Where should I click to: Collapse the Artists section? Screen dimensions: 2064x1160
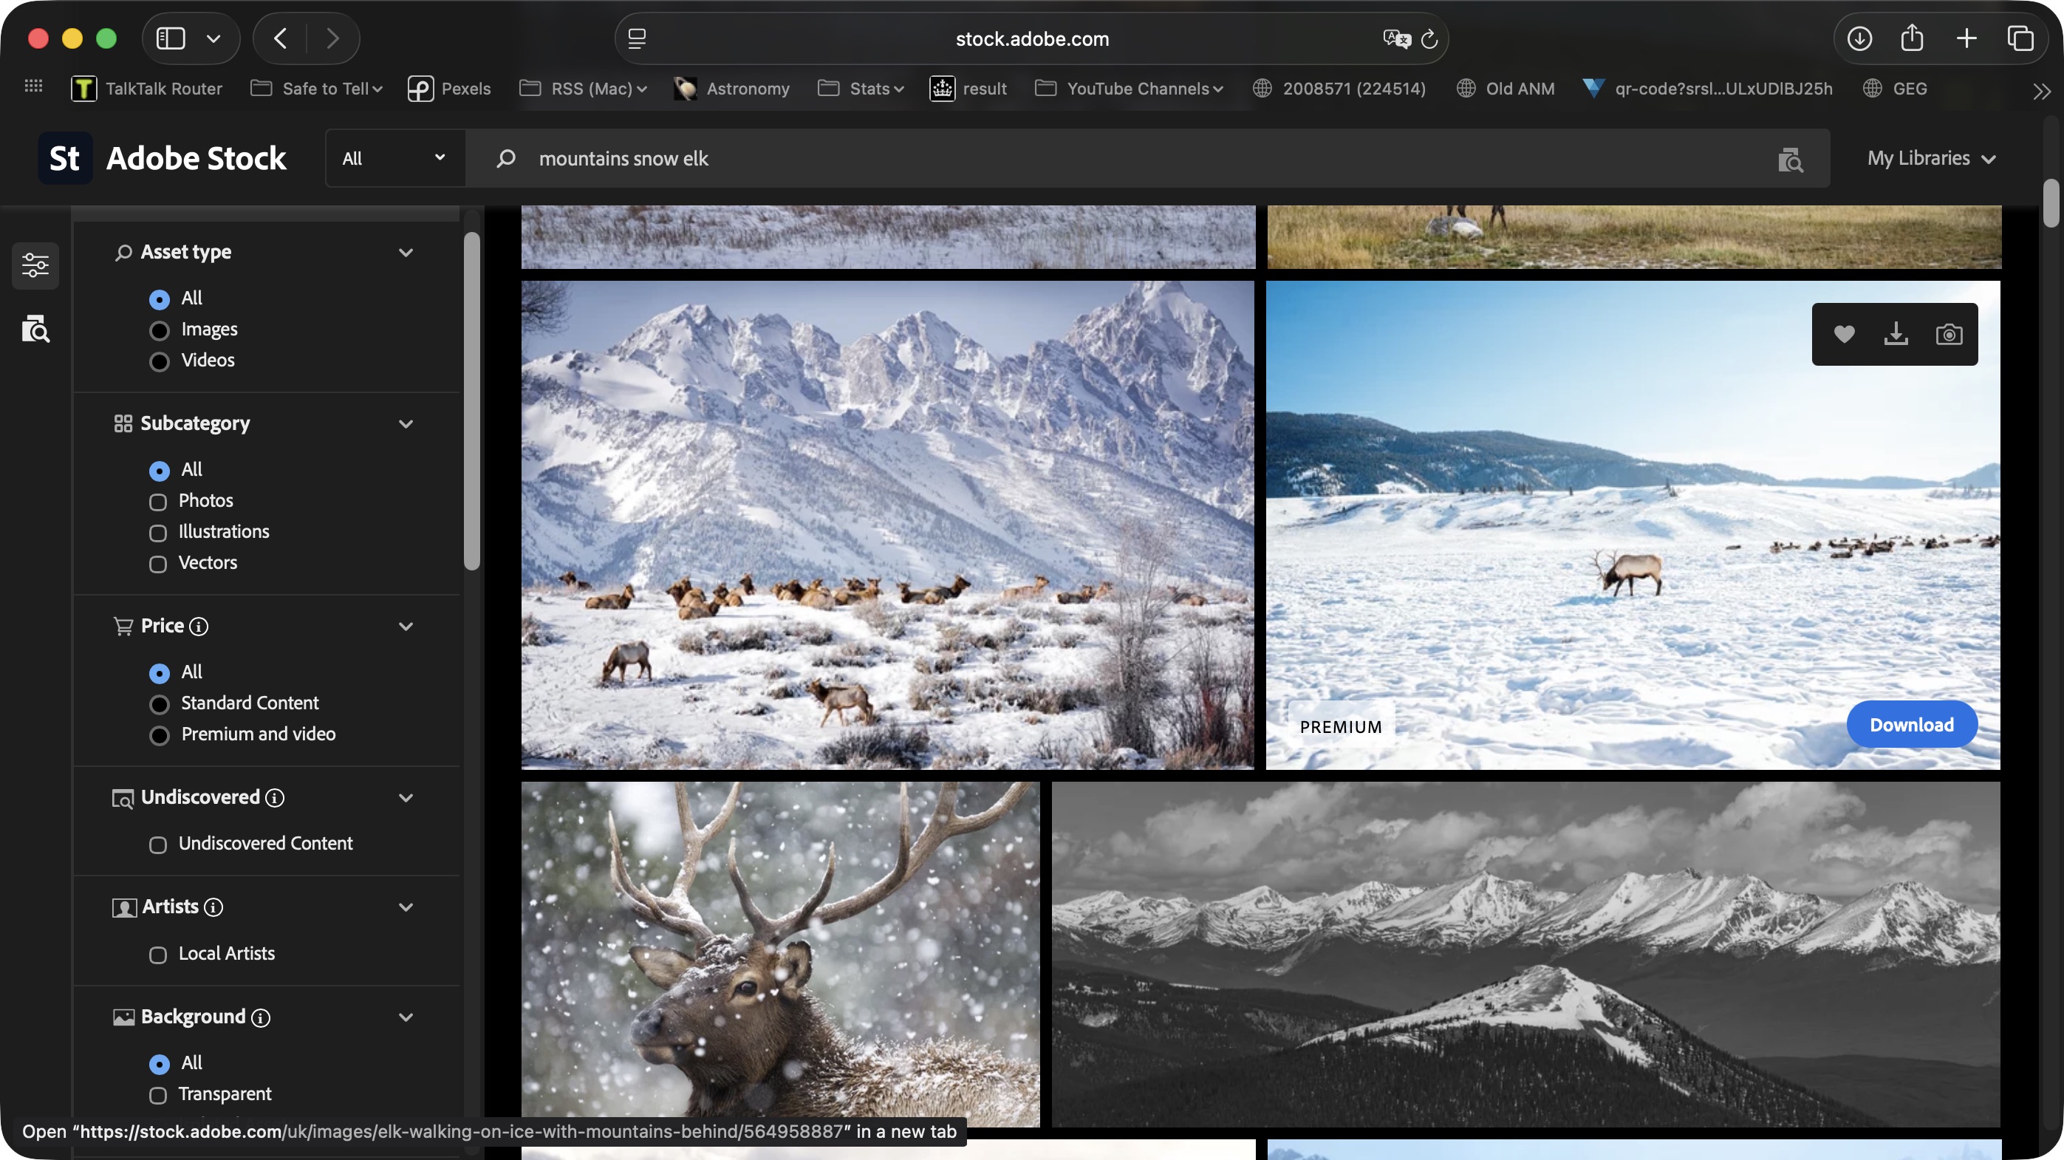(406, 907)
